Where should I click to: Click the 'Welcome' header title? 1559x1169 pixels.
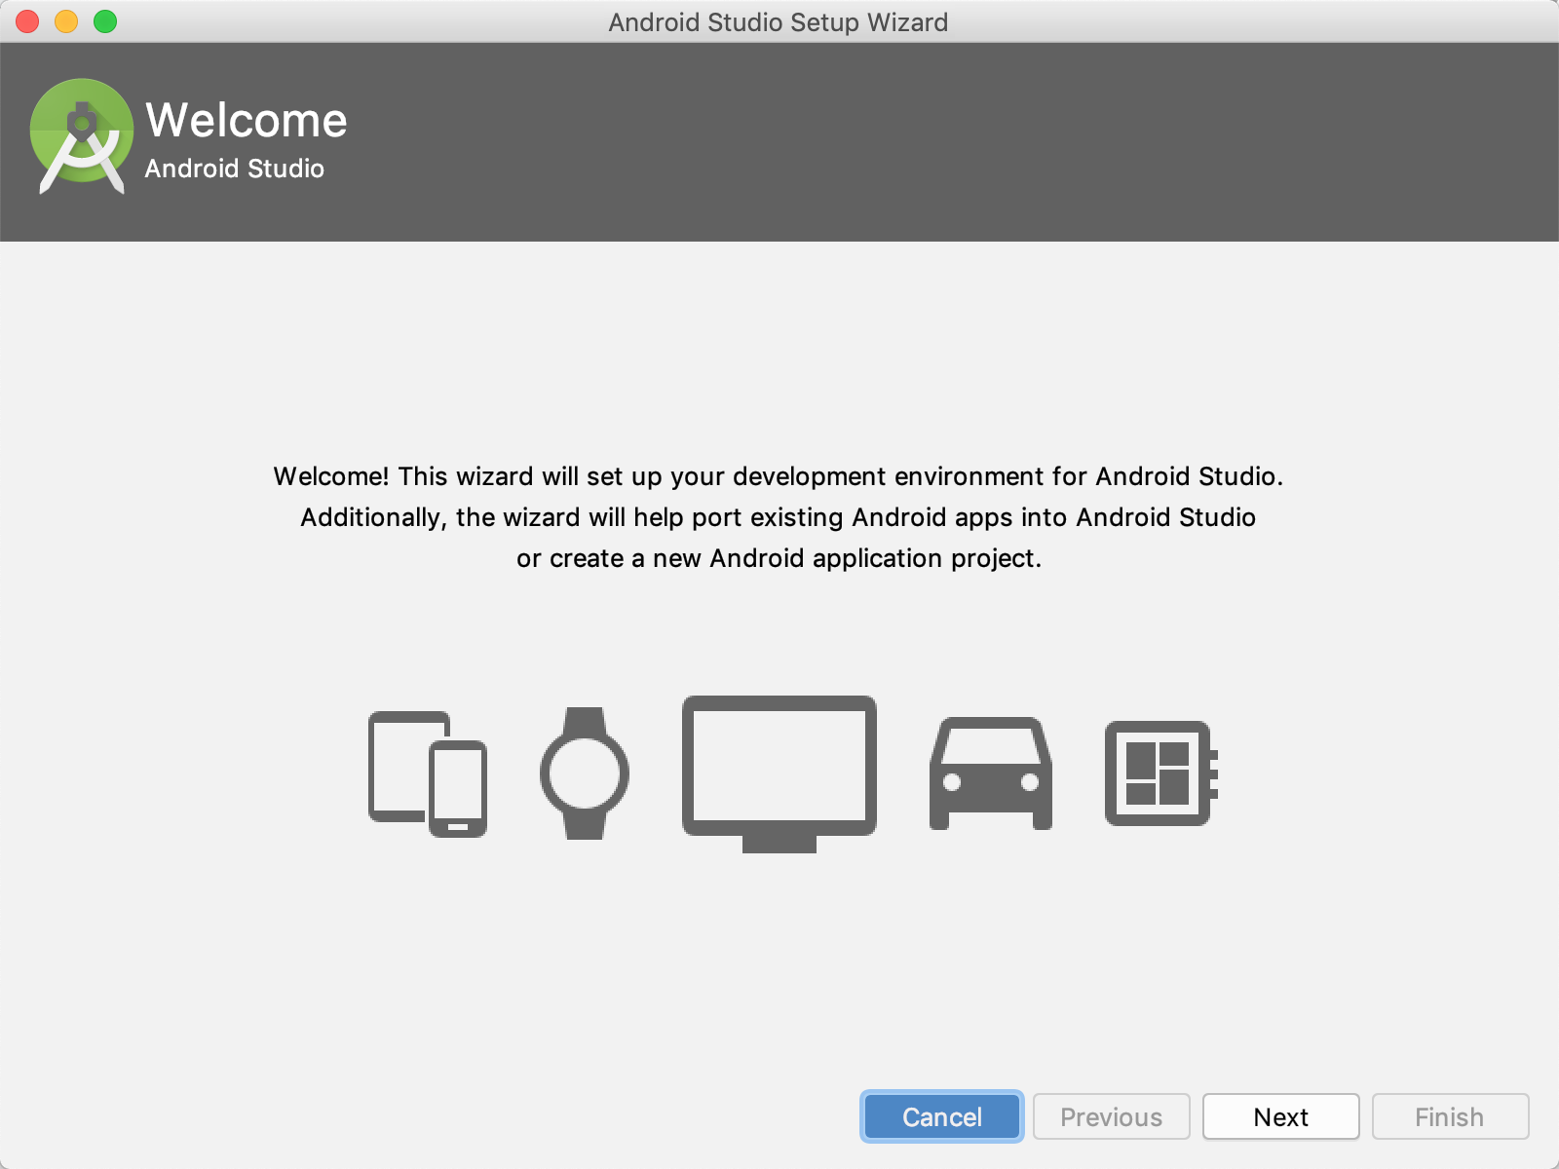pos(247,121)
